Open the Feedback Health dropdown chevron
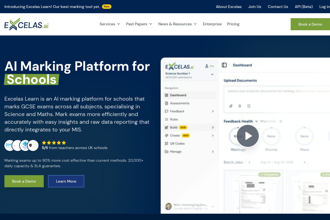Viewport: 330px width, 220px height. click(256, 121)
